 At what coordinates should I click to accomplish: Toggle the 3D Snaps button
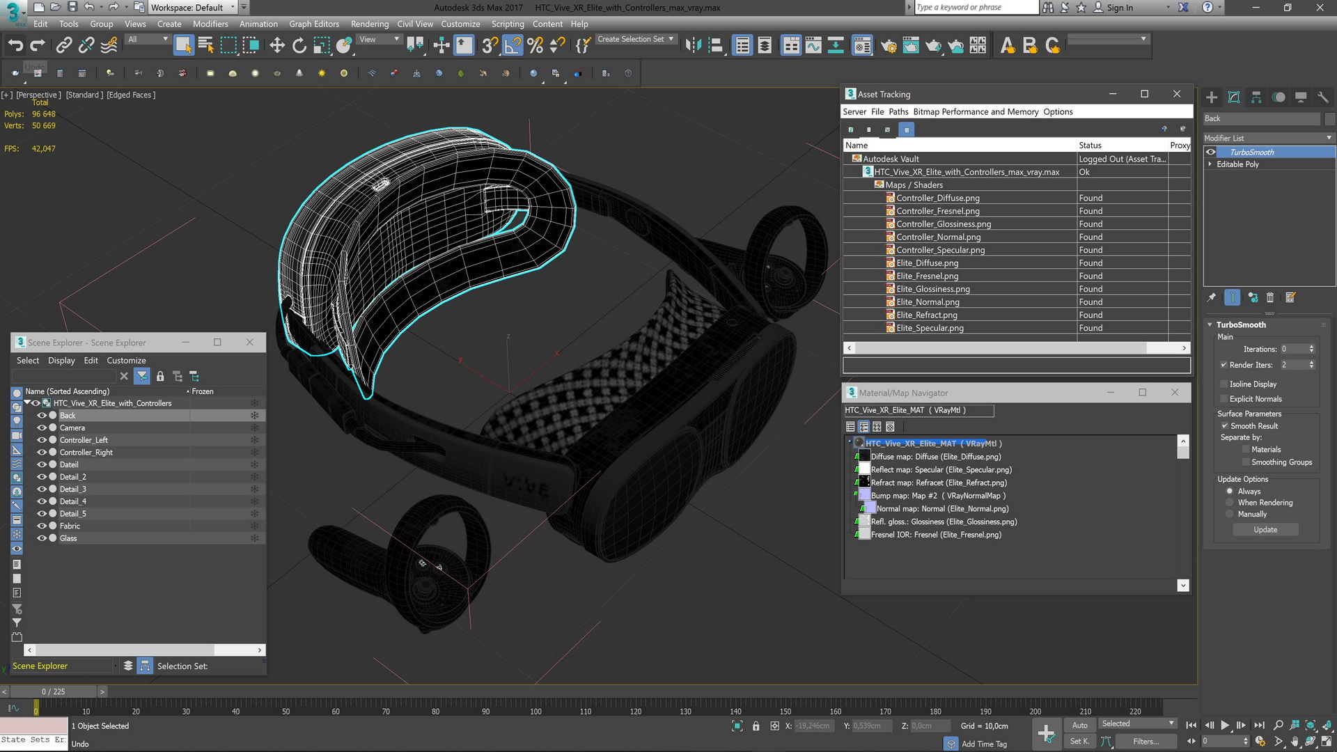click(x=490, y=46)
